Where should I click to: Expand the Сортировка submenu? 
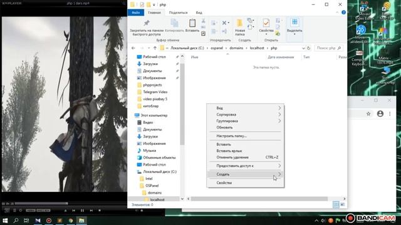(246, 114)
